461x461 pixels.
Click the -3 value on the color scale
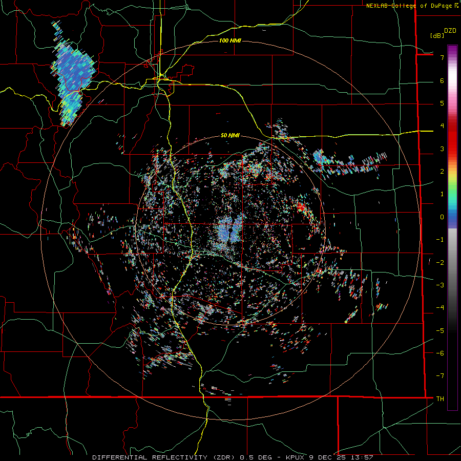point(440,285)
